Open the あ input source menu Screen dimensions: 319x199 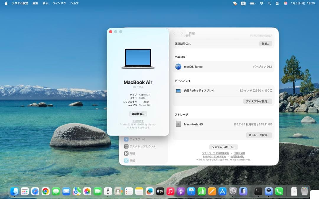243,3
